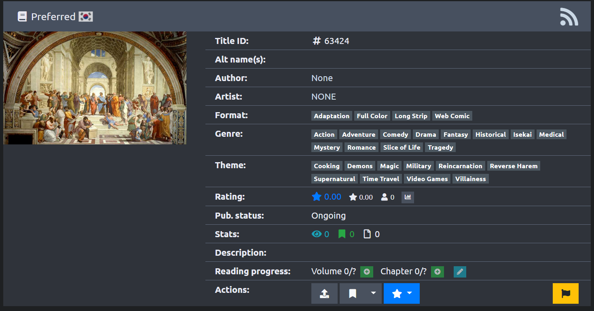Select the Long Strip format tag
594x311 pixels.
(x=411, y=116)
